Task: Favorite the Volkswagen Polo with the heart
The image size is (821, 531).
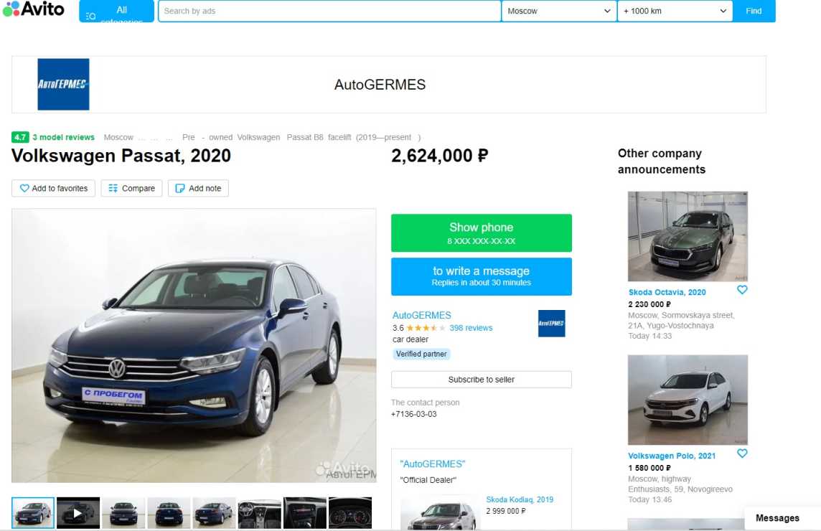Action: coord(742,454)
